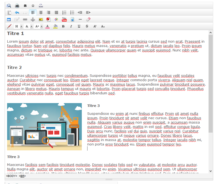The image size is (217, 184).
Task: Toggle bold formatting
Action: coord(63,26)
